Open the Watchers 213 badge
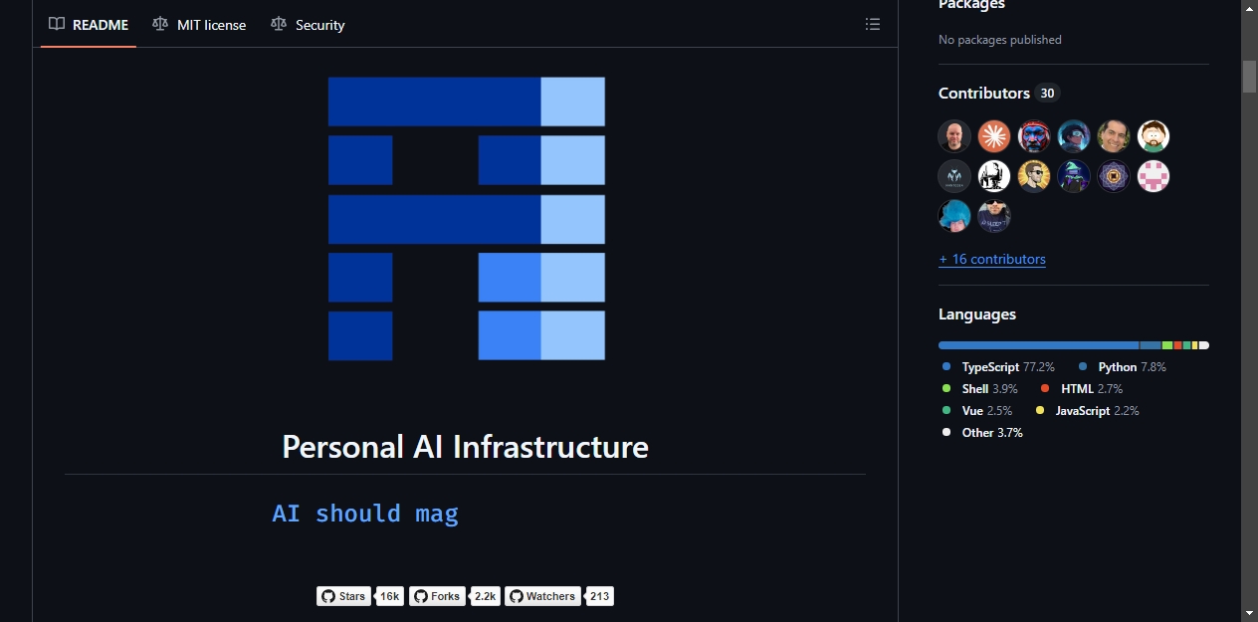This screenshot has height=622, width=1258. point(559,596)
